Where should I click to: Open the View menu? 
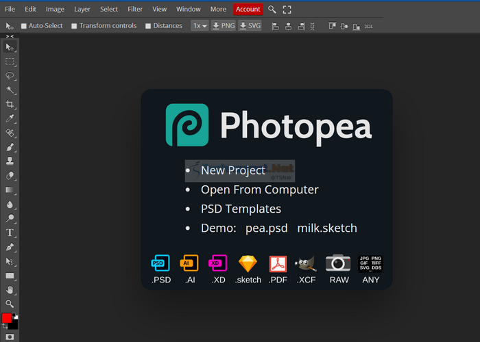coord(160,9)
